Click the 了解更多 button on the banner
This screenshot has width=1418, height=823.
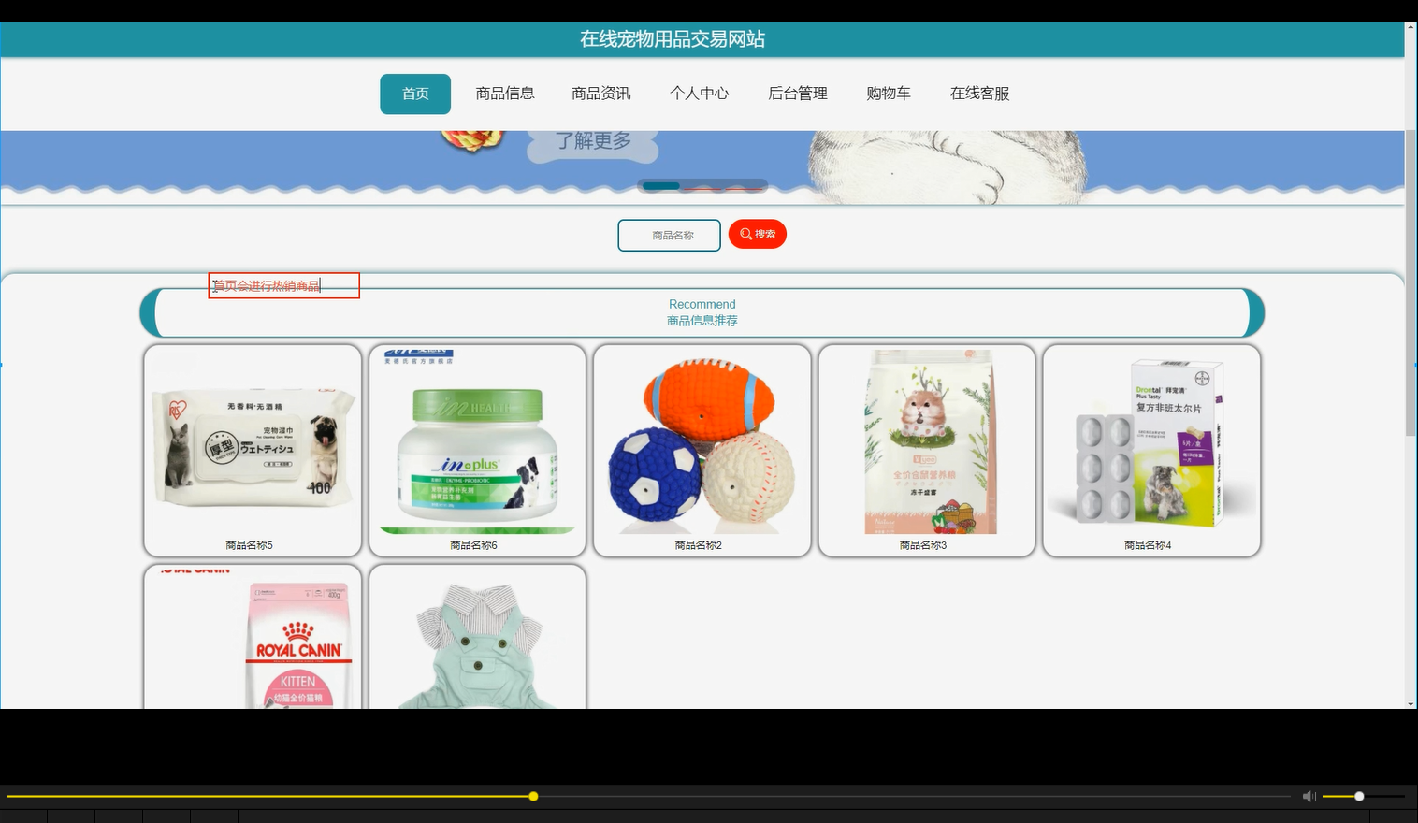click(x=592, y=140)
